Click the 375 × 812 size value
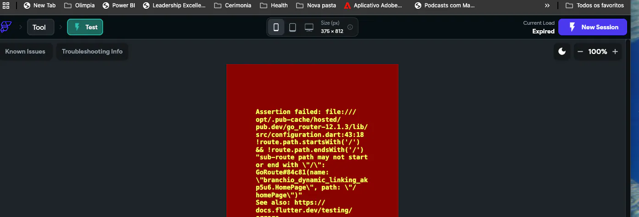 [332, 31]
